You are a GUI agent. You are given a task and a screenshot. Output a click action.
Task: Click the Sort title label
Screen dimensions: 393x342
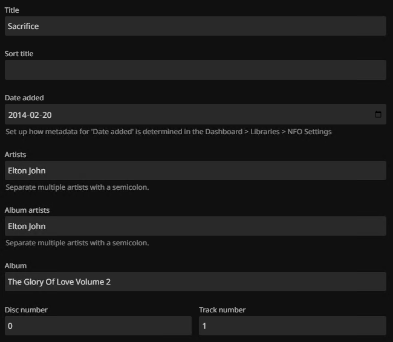pyautogui.click(x=19, y=54)
